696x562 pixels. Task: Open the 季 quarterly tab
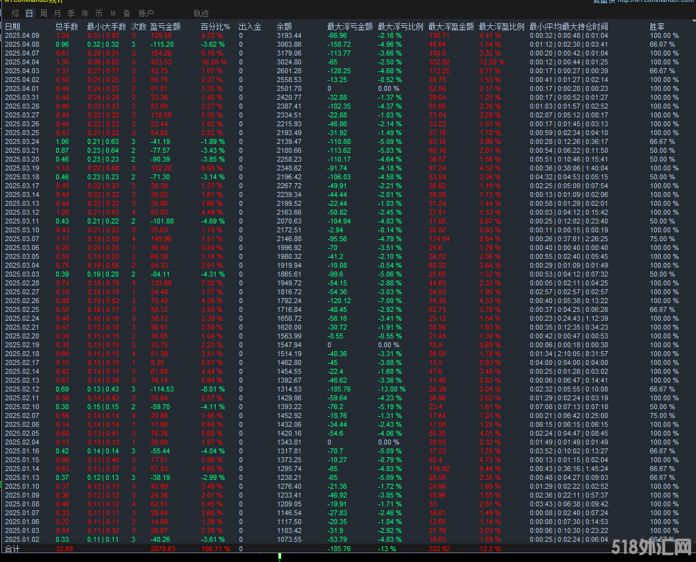click(71, 13)
